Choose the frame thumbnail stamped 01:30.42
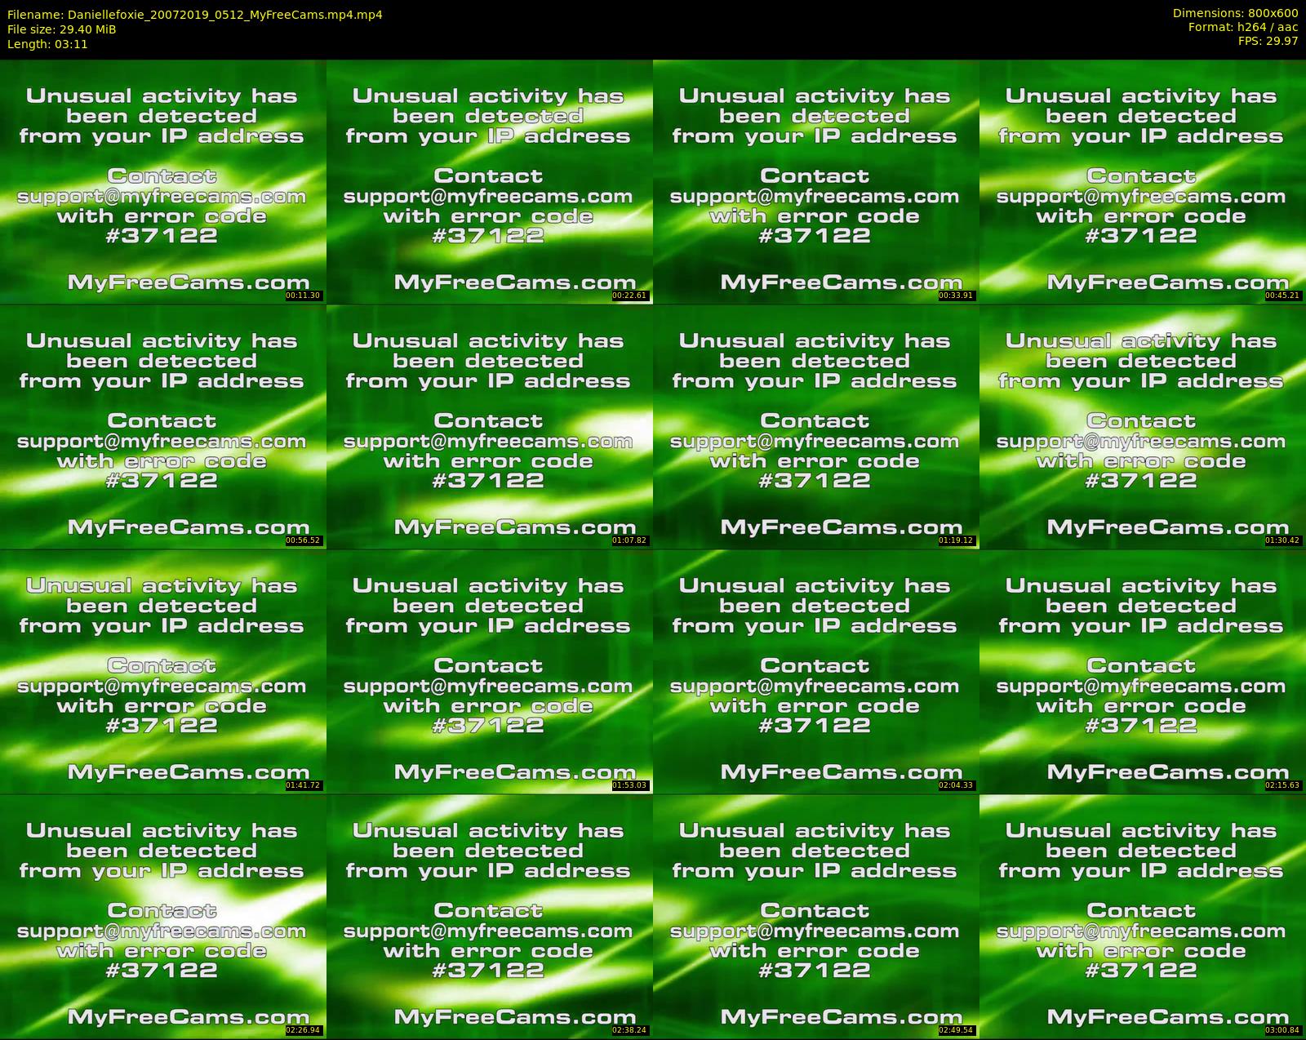This screenshot has height=1040, width=1306. (1143, 427)
